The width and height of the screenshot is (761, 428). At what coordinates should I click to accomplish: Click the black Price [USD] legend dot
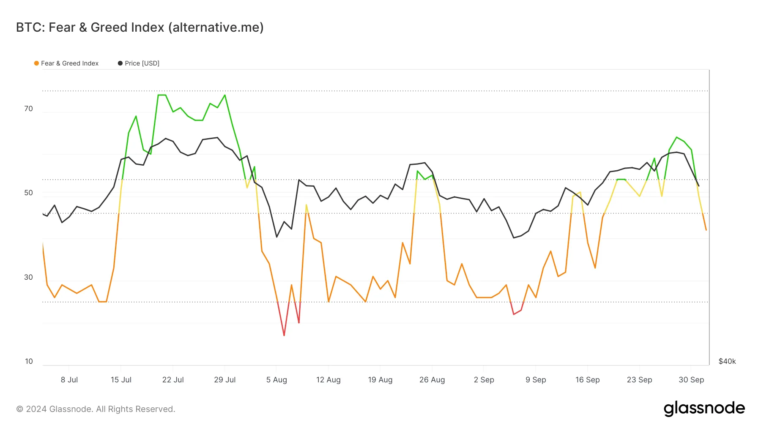(120, 63)
